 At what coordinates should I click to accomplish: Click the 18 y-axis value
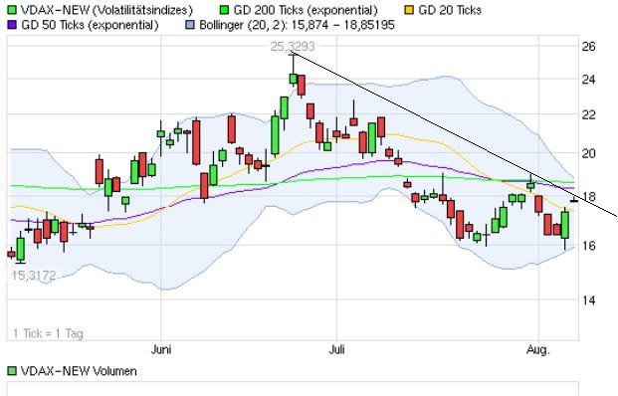(x=589, y=196)
